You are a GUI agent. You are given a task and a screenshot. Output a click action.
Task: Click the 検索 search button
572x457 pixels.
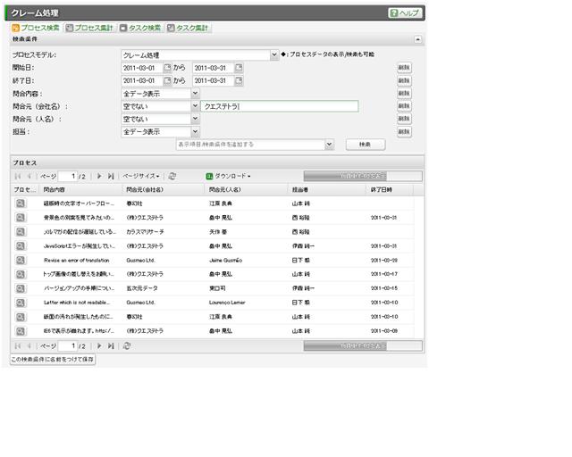[x=365, y=144]
